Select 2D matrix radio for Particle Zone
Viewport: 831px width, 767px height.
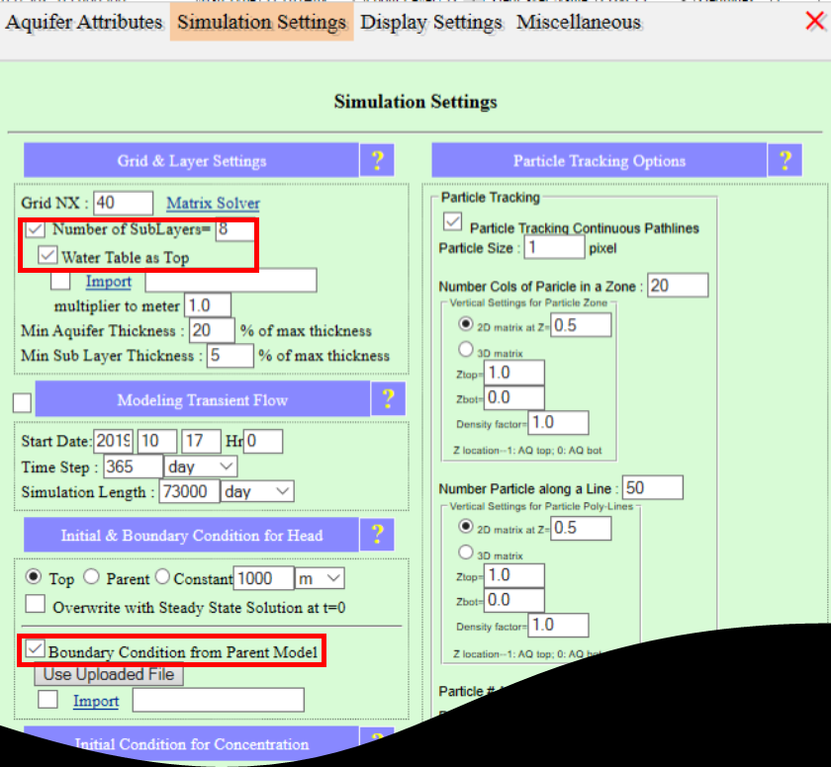pos(465,324)
